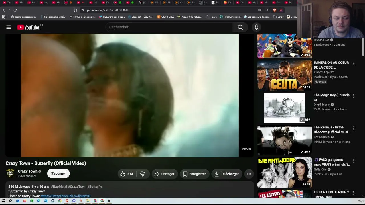Open Vincent Lapierre channel name
Viewport: 365px width, 205px height.
324,72
